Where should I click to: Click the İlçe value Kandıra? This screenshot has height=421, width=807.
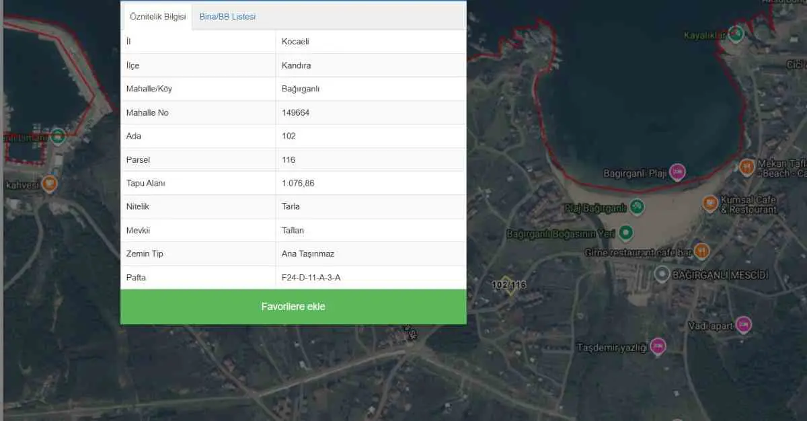296,65
